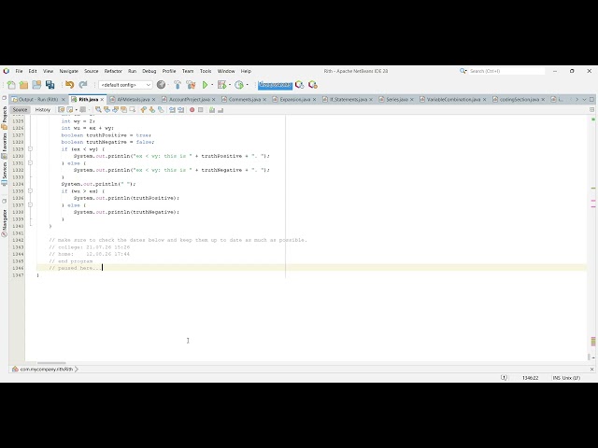Click the com.mycompany.rith.Rith breadcrumb
The image size is (598, 448).
46,370
